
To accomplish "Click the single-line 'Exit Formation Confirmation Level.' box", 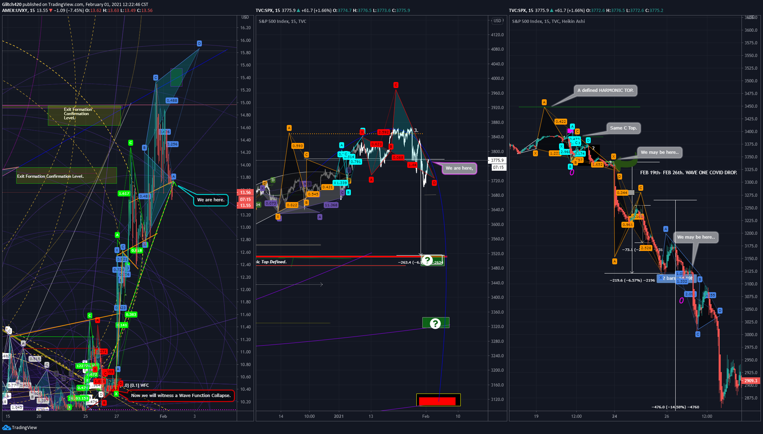I will point(66,175).
